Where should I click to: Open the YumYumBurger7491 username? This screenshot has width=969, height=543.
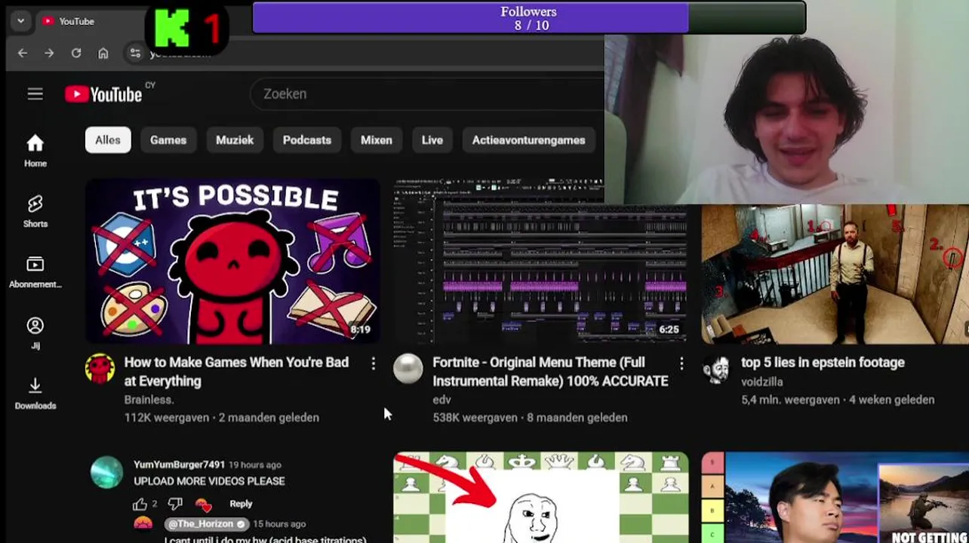click(x=179, y=465)
